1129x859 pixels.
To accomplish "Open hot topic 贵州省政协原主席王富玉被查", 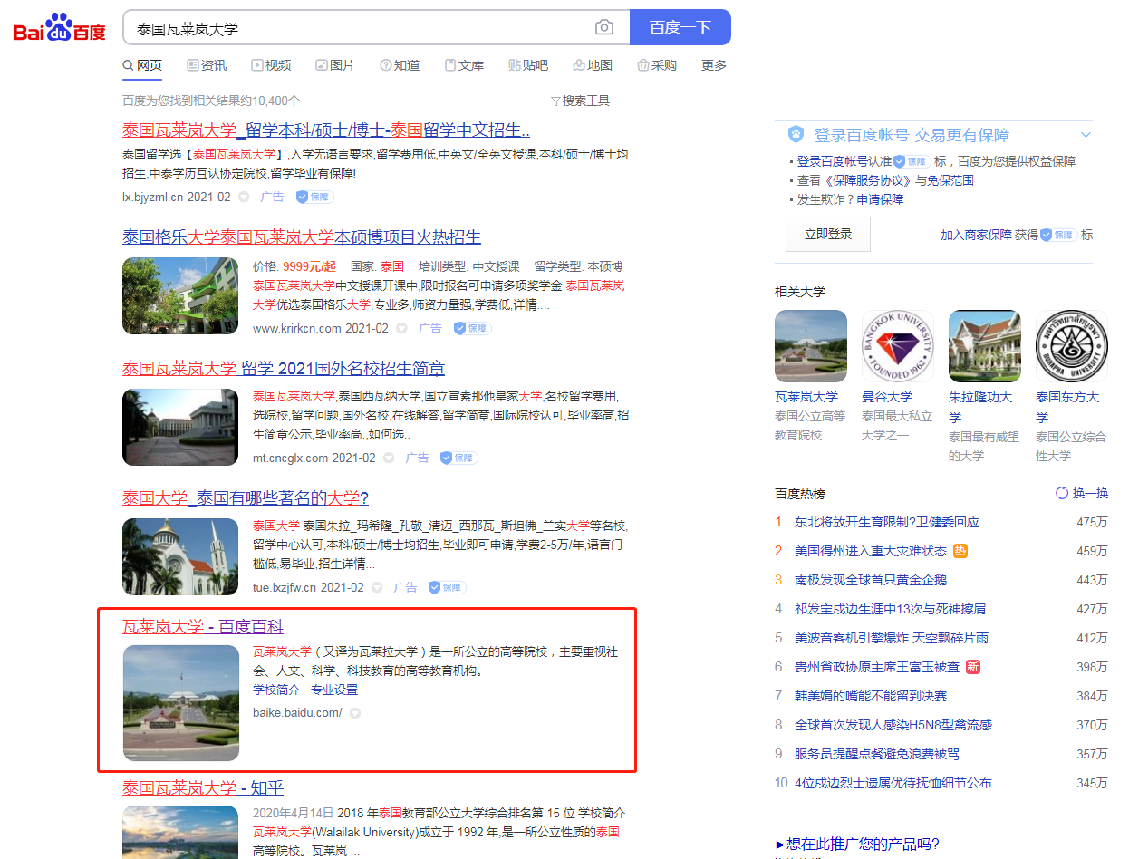I will (877, 667).
